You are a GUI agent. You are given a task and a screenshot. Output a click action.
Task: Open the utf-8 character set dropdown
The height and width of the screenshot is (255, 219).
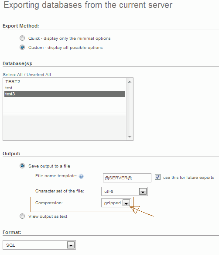pyautogui.click(x=124, y=192)
